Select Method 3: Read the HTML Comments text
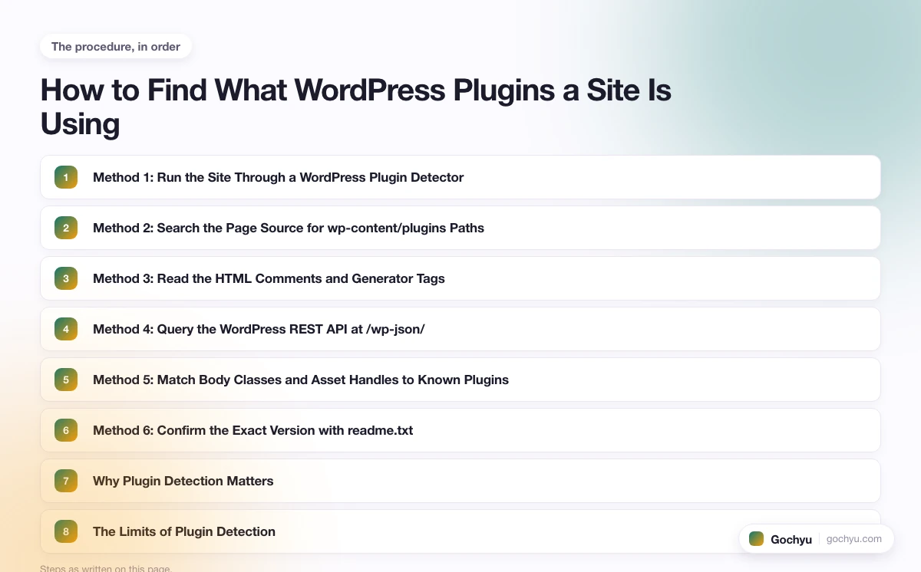921x572 pixels. [x=269, y=278]
